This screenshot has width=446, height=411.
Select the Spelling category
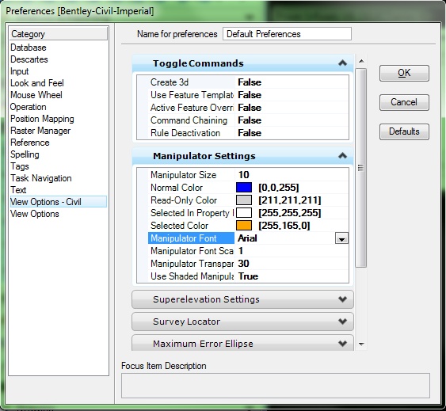(x=25, y=154)
